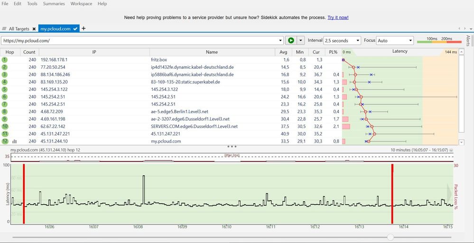Image resolution: width=474 pixels, height=243 pixels.
Task: Click the three-dot pane splitter handle
Action: pyautogui.click(x=232, y=146)
